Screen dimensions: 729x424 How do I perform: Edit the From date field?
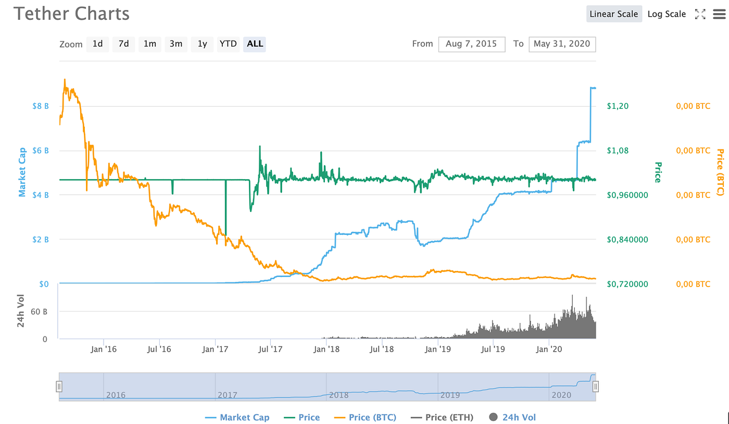[472, 44]
